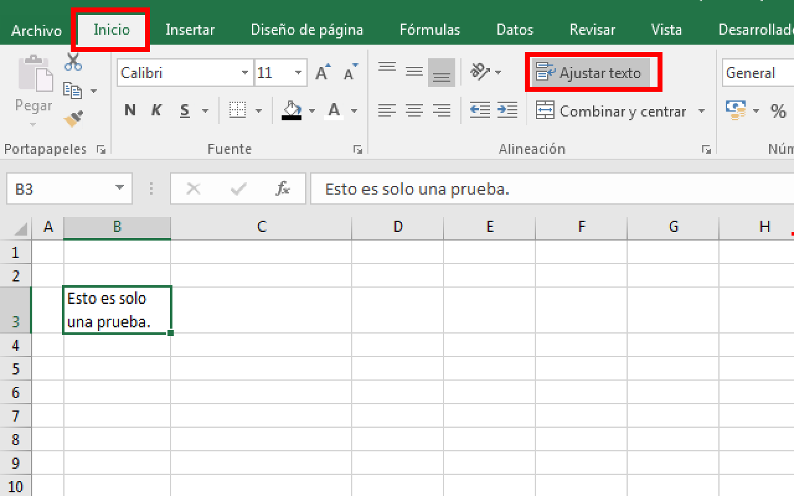Screen dimensions: 794x496
Task: Open the Revisar tab
Action: 592,29
